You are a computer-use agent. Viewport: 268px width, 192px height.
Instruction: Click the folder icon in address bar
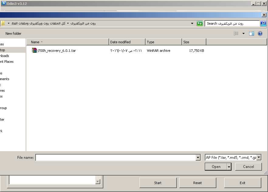coord(3,23)
